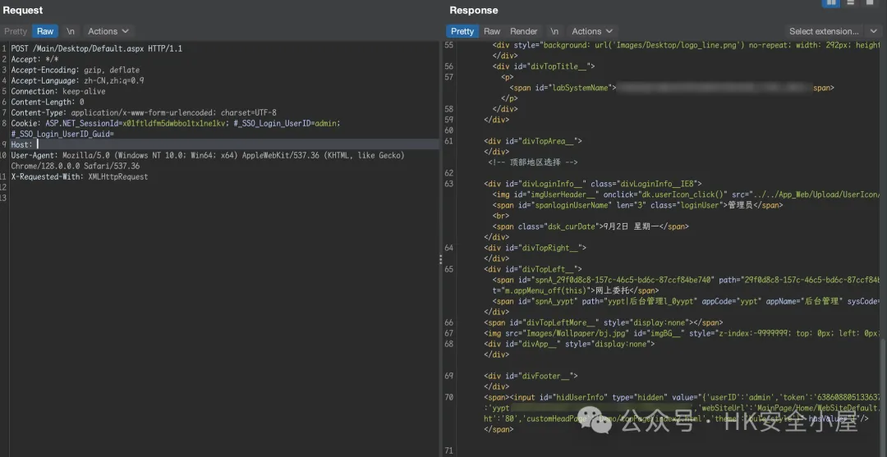Click the Request panel title
The width and height of the screenshot is (887, 457).
point(23,10)
